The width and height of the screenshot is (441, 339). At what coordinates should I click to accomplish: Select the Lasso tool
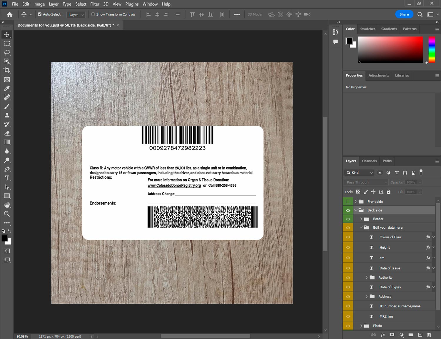pos(7,52)
